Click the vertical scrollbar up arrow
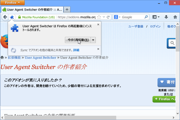Screen dimensions: 180x120 click(x=177, y=24)
